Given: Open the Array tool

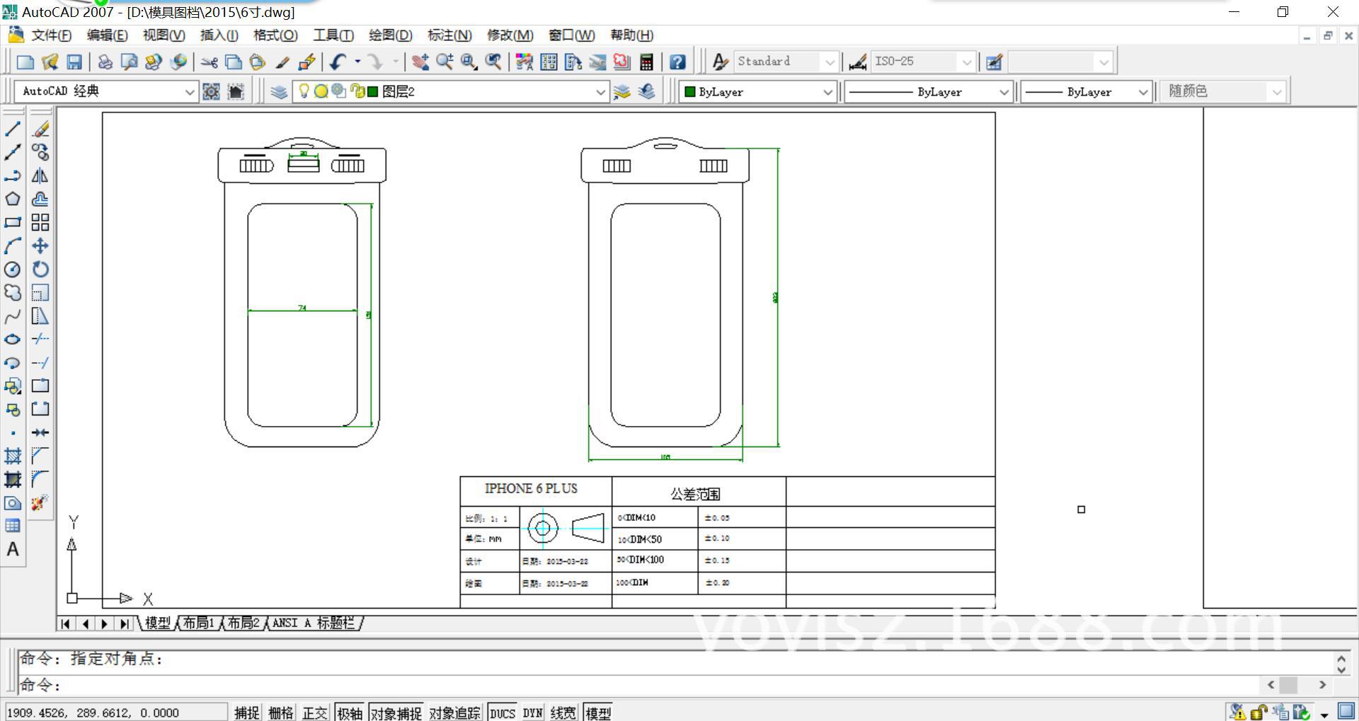Looking at the screenshot, I should [40, 222].
